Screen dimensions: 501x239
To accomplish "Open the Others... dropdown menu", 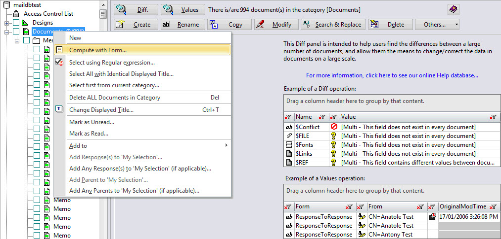I will [437, 24].
